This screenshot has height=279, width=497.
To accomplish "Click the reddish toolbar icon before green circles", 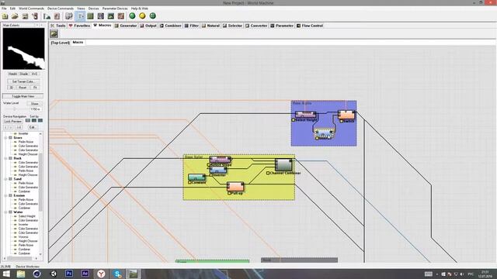I will point(121,15).
